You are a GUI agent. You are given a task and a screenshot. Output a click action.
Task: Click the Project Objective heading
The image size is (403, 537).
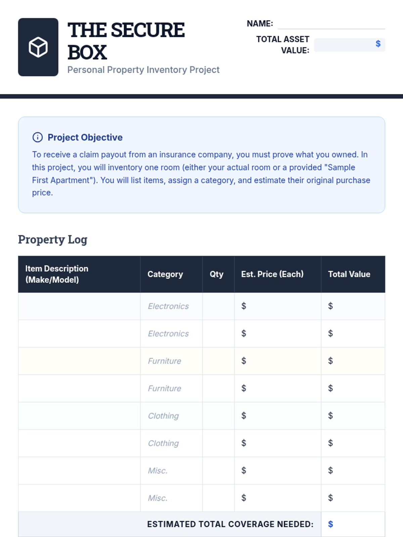tap(85, 137)
